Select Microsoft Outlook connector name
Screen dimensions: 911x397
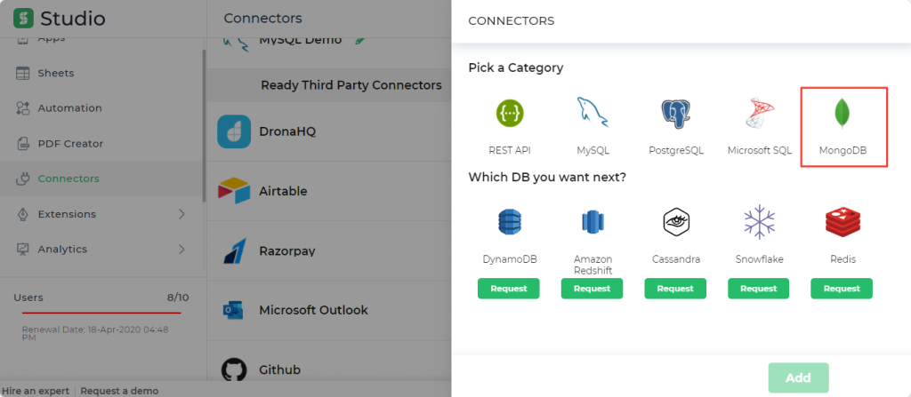click(x=313, y=310)
